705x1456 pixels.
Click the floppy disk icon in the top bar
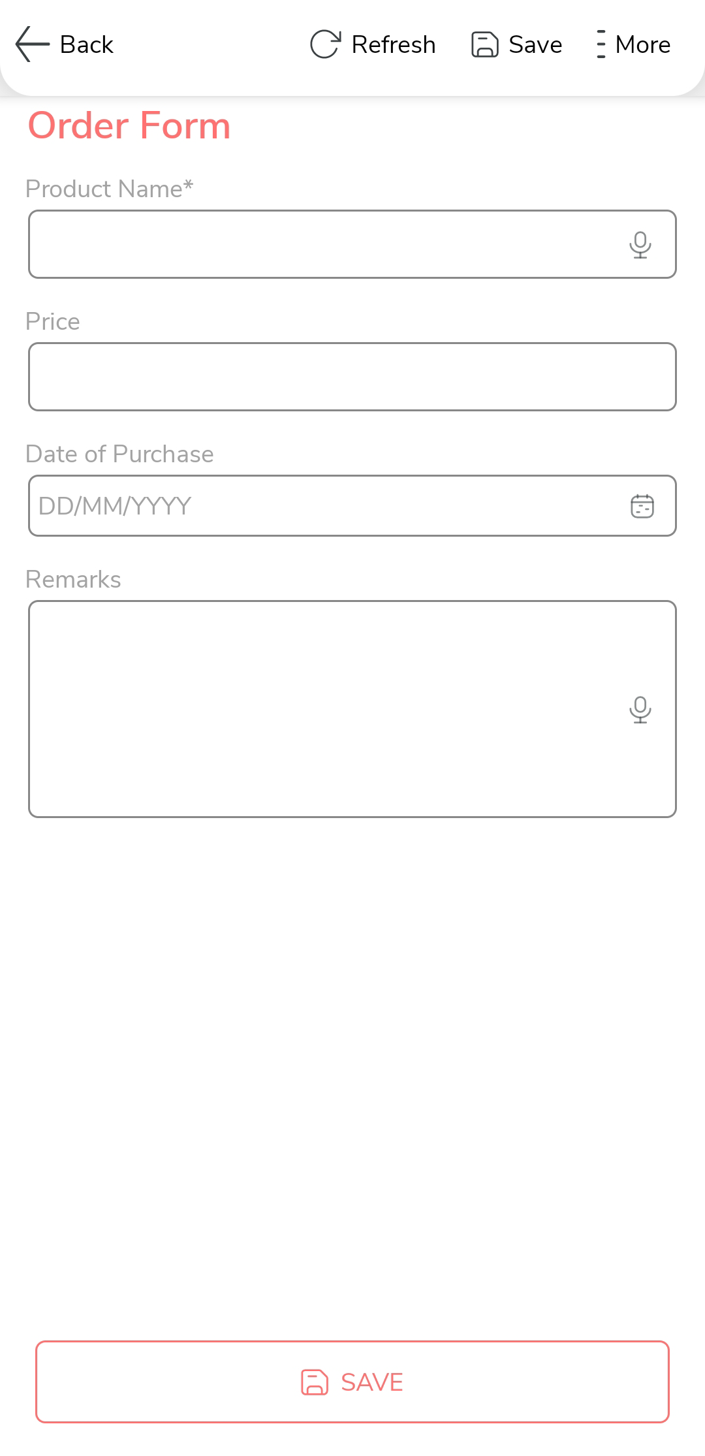coord(485,44)
